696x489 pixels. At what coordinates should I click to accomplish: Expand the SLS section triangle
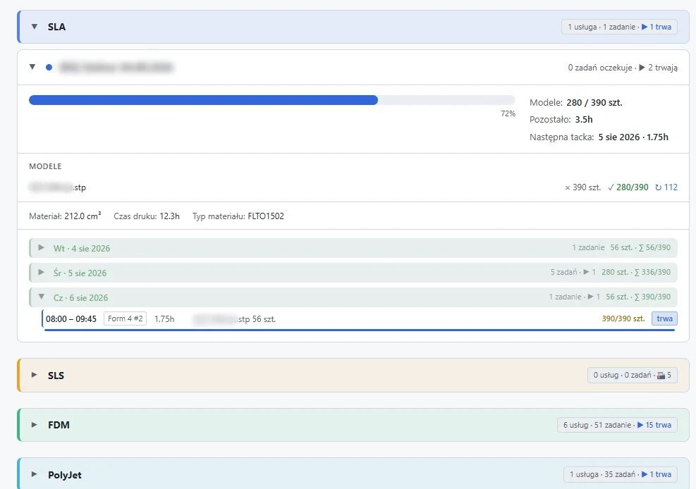[34, 375]
